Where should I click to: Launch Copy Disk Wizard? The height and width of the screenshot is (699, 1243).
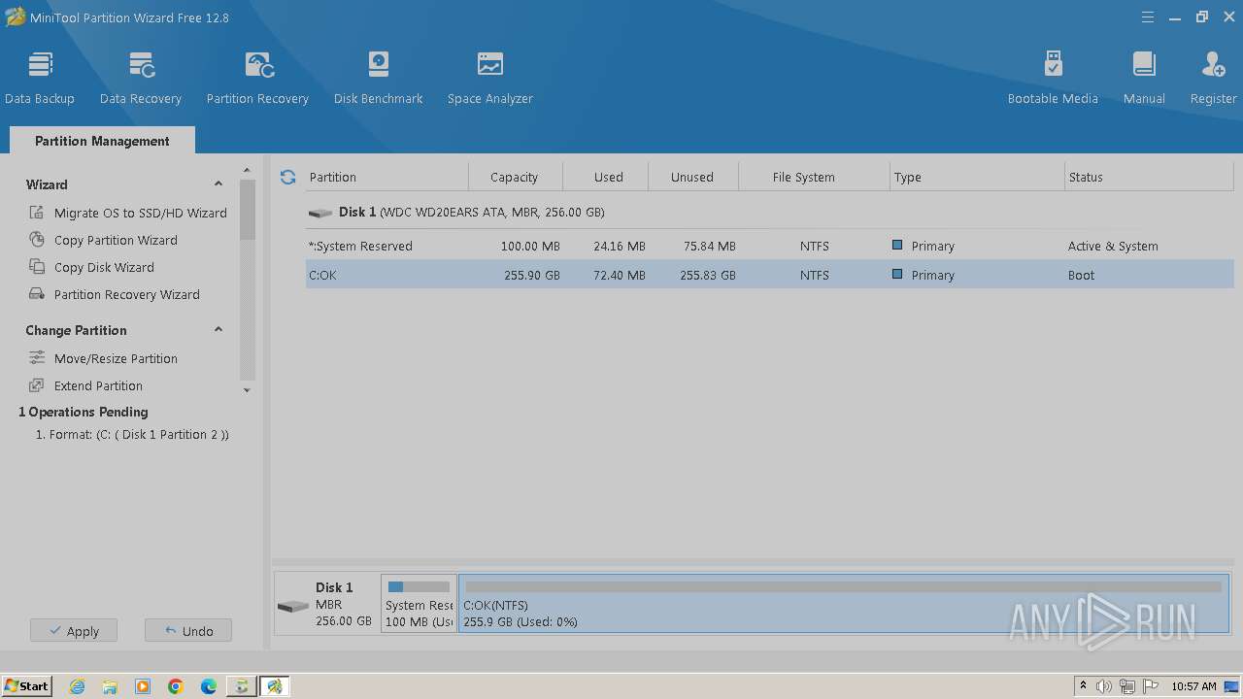(x=91, y=267)
